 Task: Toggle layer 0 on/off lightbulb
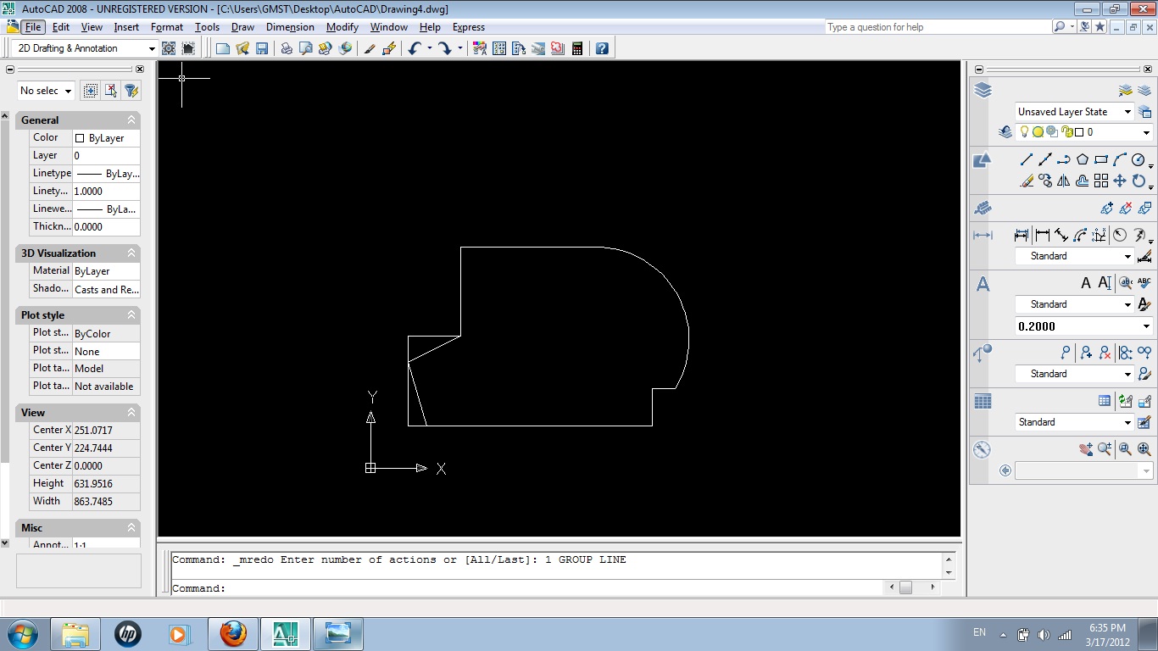coord(1024,132)
